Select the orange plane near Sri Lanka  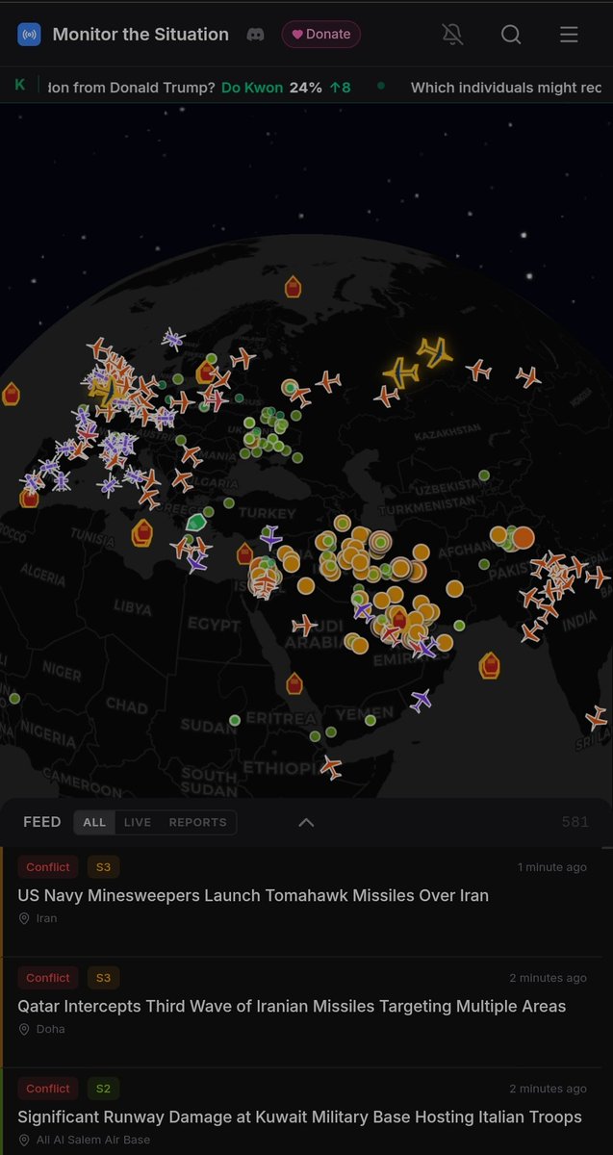tap(596, 717)
